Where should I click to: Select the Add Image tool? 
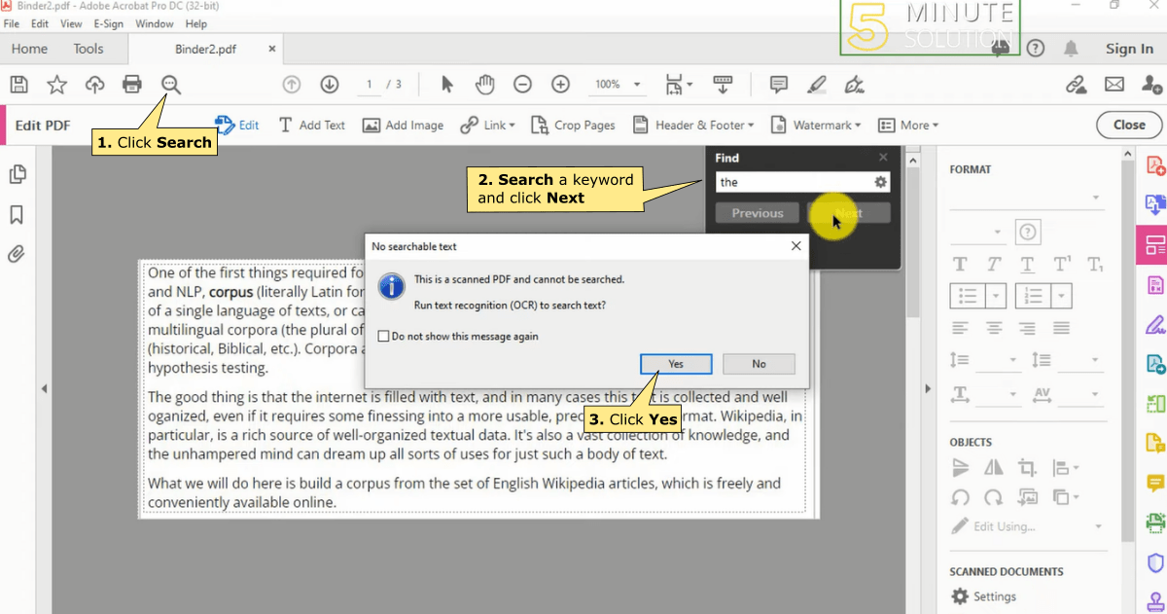(x=403, y=125)
